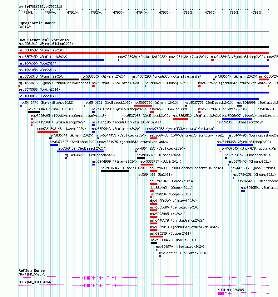Image resolution: width=278 pixels, height=297 pixels.
Task: Click the nsv4085022 red variant marker
Action: pos(199,86)
